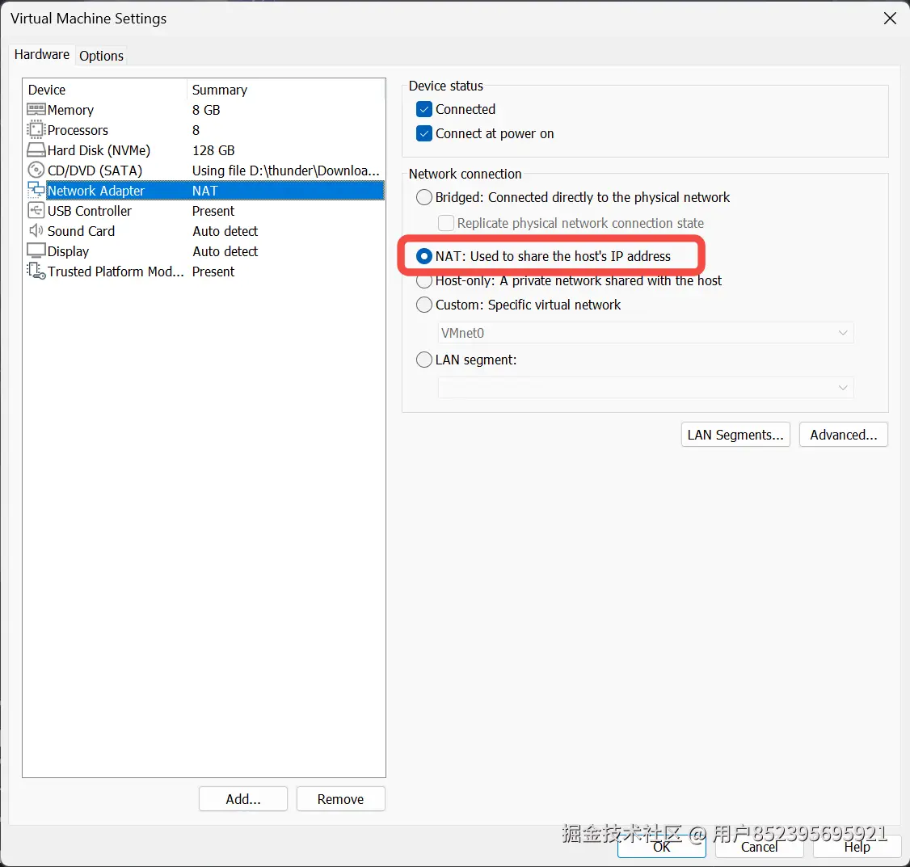Click the 128 GB disk summary

(x=213, y=150)
